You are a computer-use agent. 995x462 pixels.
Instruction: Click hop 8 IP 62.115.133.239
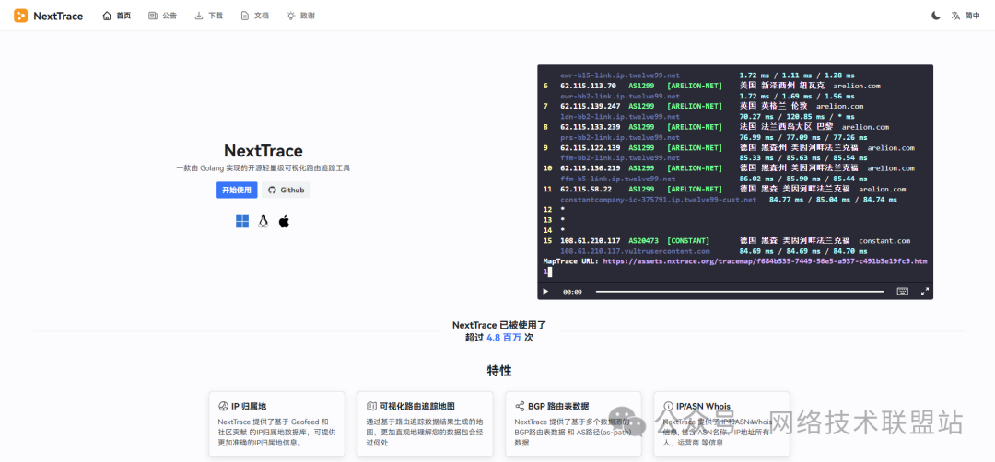click(x=591, y=127)
